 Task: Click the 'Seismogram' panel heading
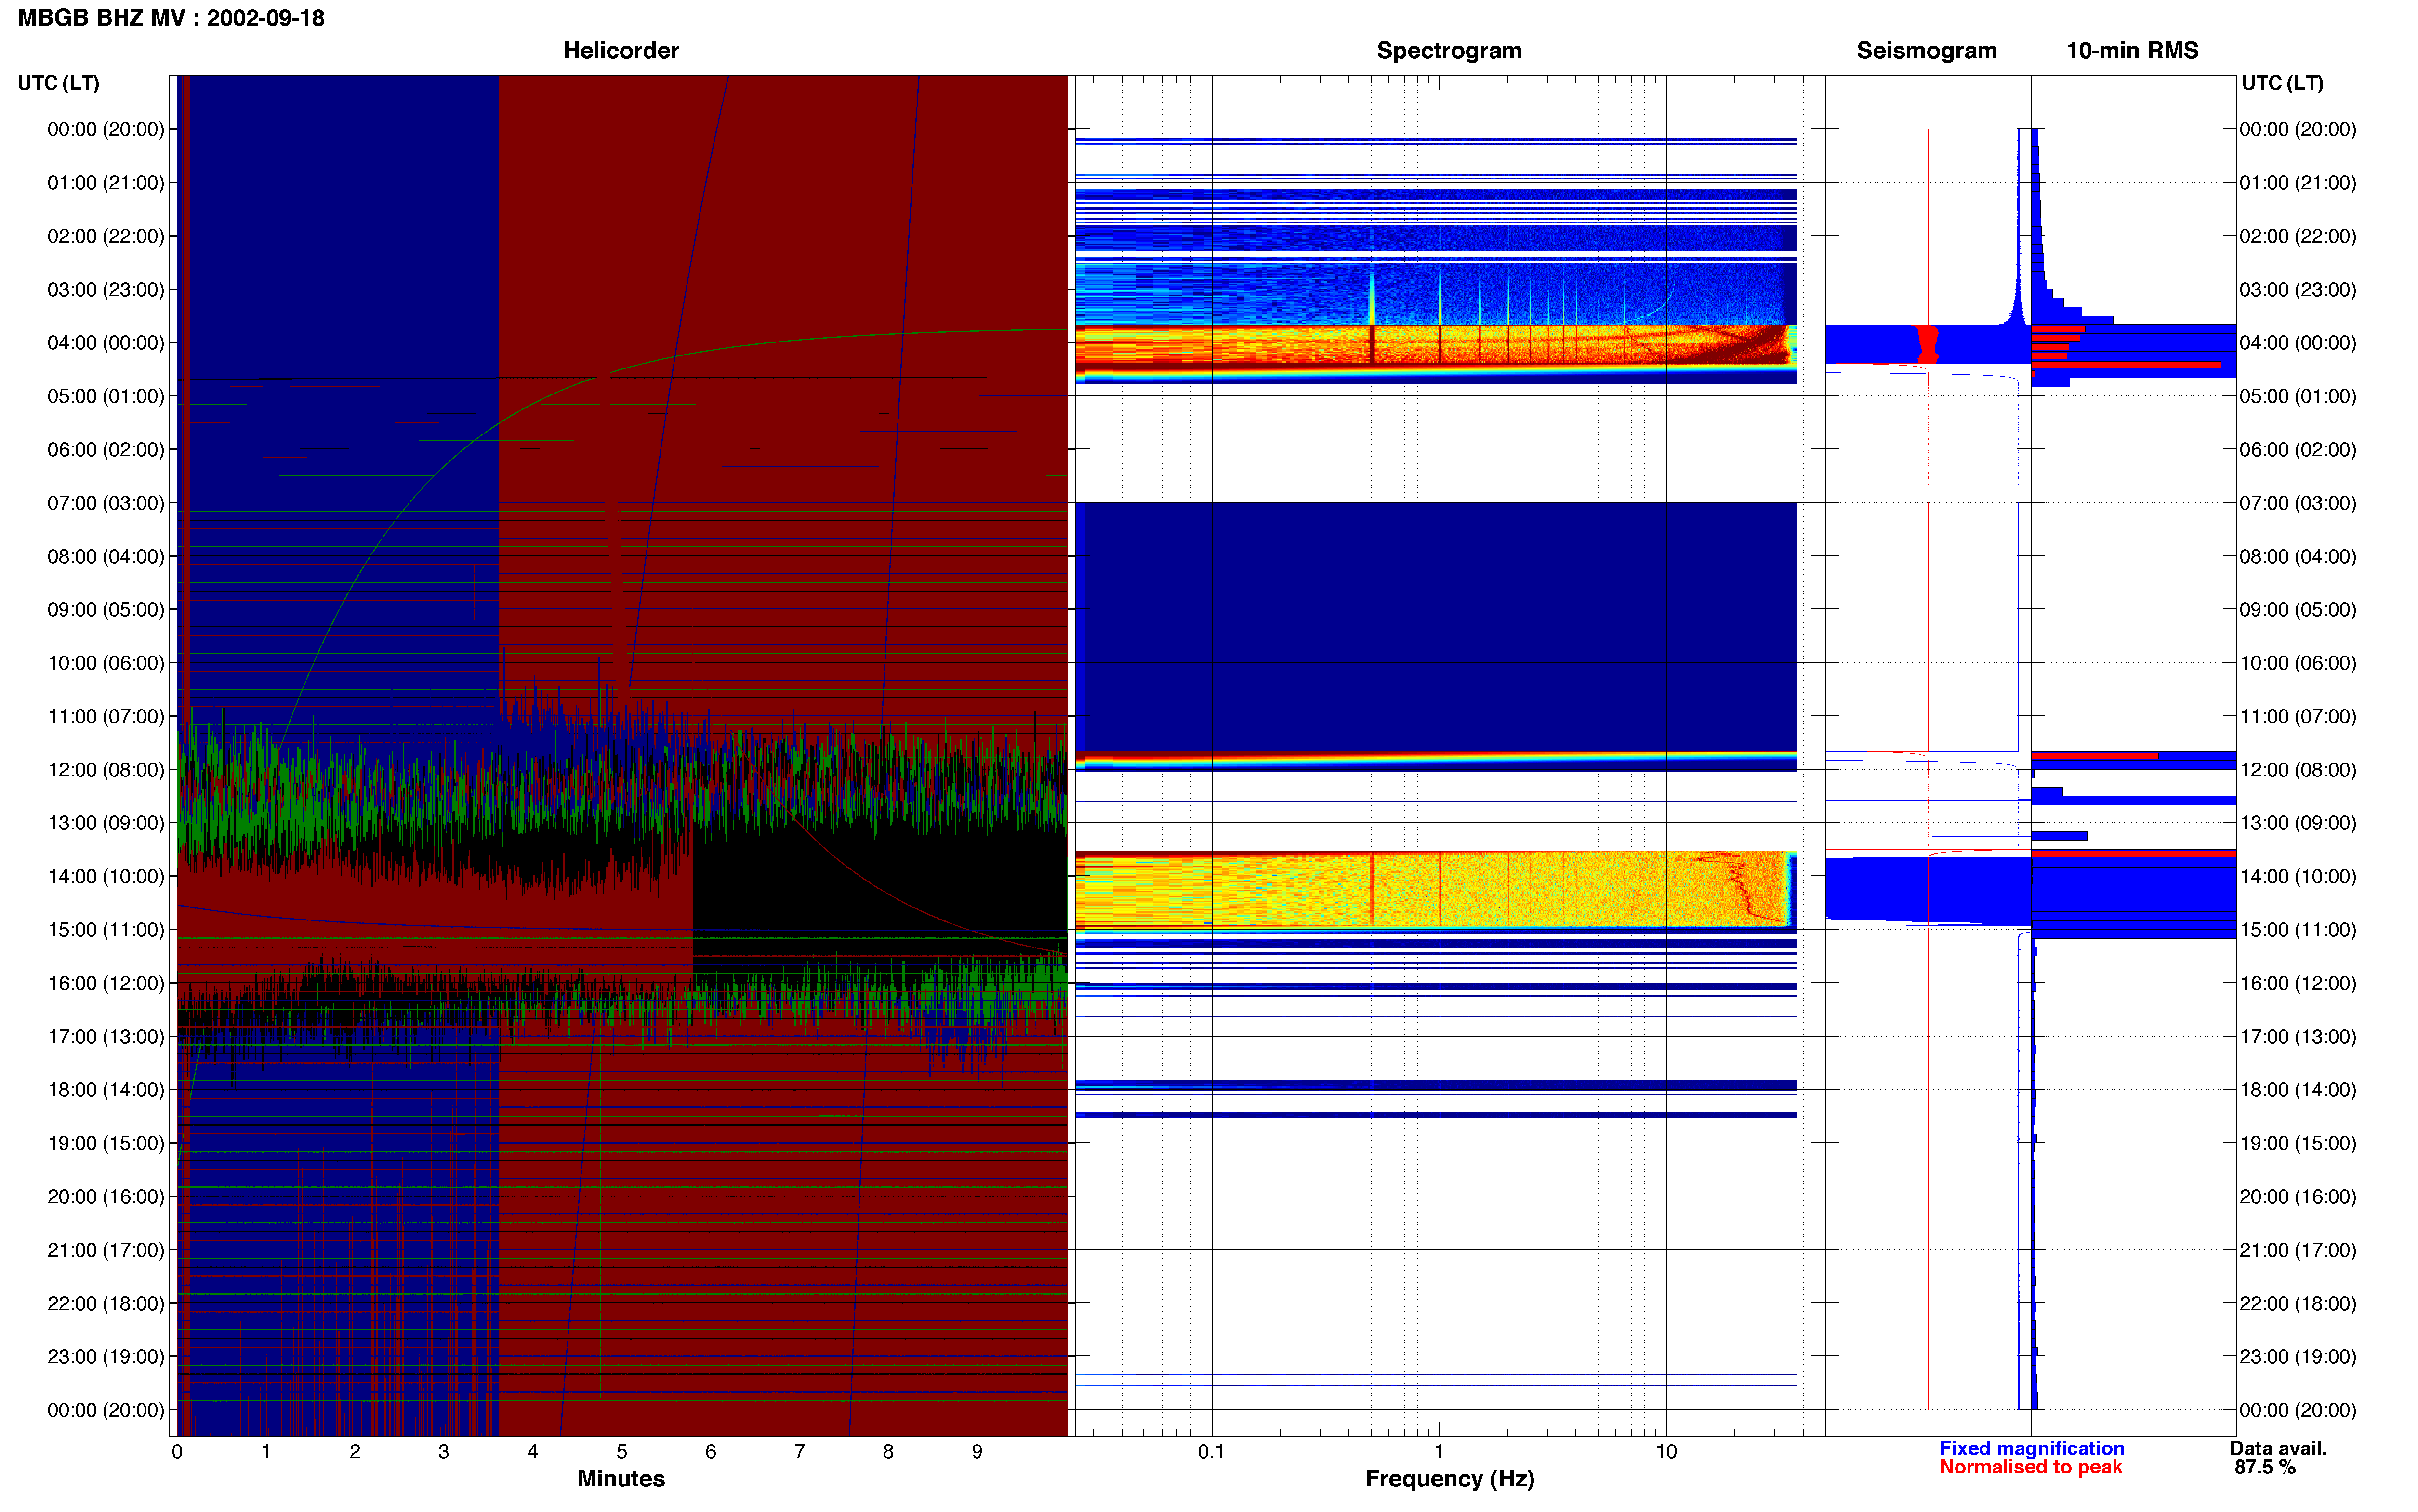tap(1926, 51)
